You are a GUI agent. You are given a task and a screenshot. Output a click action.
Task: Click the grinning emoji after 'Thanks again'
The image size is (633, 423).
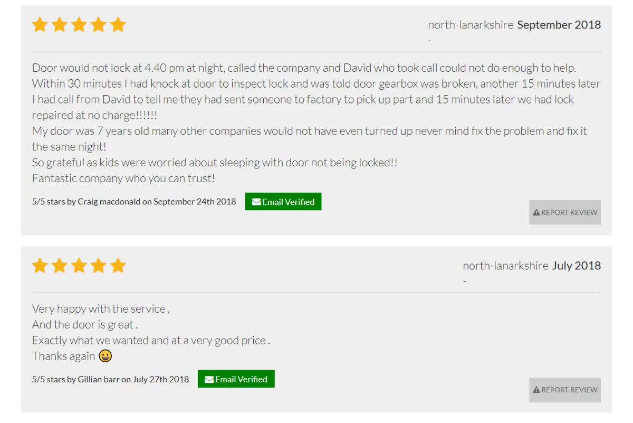click(x=105, y=356)
